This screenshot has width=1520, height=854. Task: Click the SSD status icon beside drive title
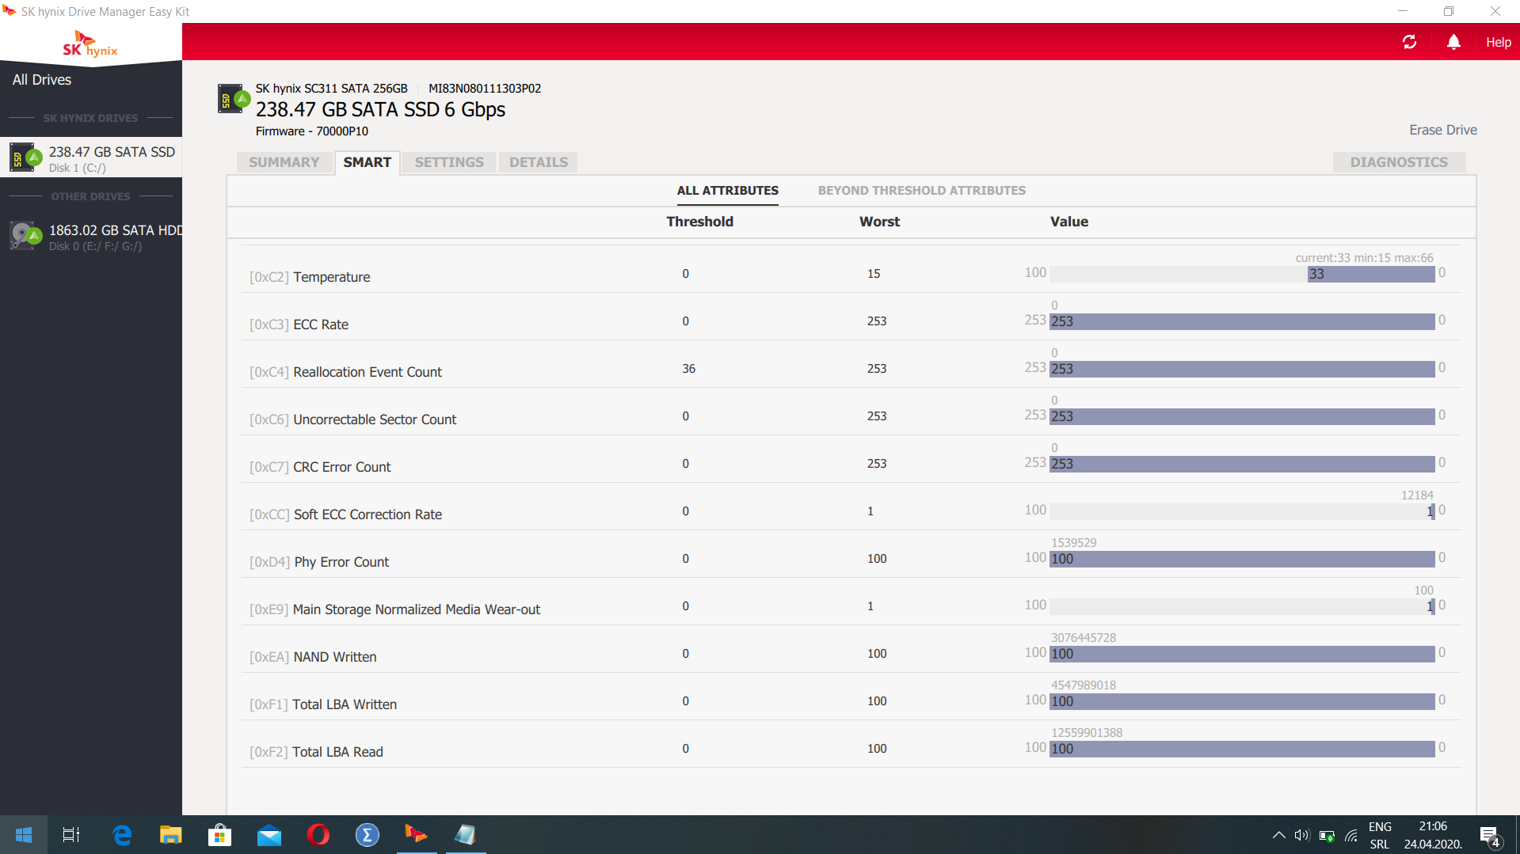click(x=234, y=100)
